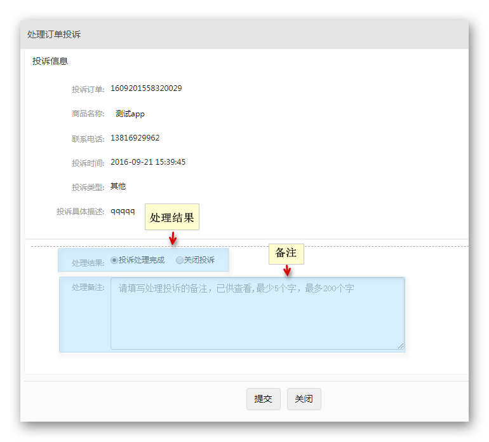Click the complaint description qqqqq
The image size is (489, 442).
(123, 212)
